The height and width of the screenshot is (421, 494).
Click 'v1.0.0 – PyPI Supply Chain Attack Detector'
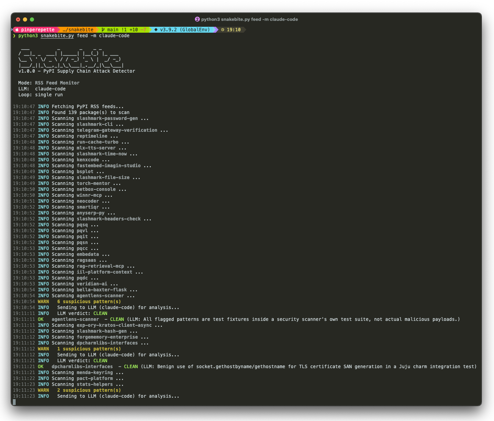pyautogui.click(x=77, y=71)
